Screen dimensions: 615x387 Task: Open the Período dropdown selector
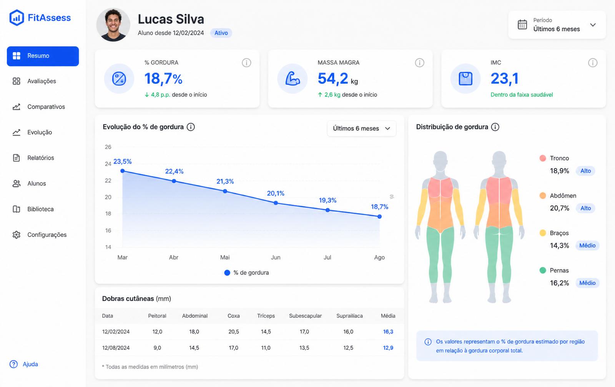557,25
